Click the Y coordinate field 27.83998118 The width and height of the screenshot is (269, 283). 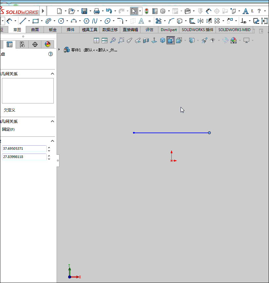[x=24, y=157]
